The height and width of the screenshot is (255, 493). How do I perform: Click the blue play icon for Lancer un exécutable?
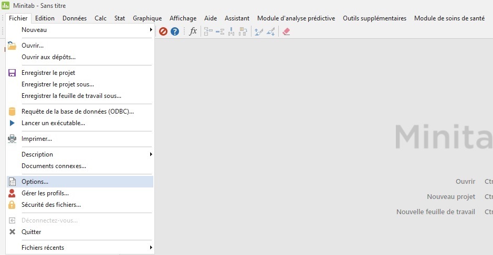(12, 123)
